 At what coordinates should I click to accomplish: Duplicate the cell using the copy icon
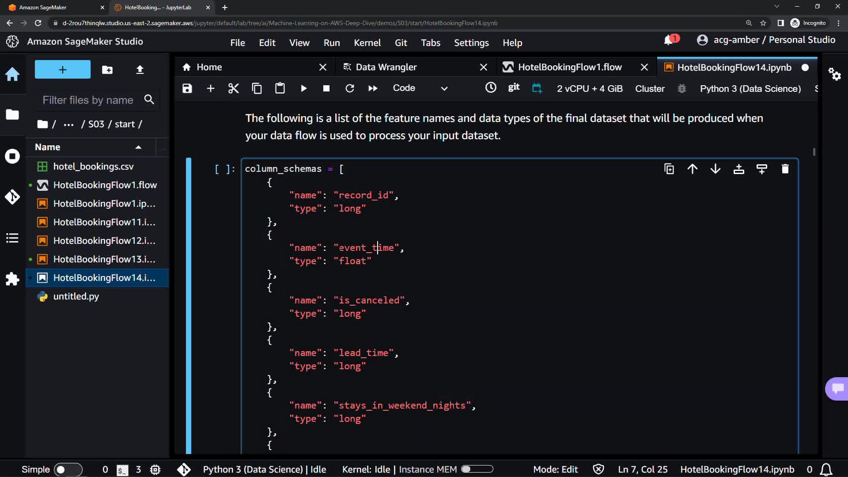tap(669, 169)
